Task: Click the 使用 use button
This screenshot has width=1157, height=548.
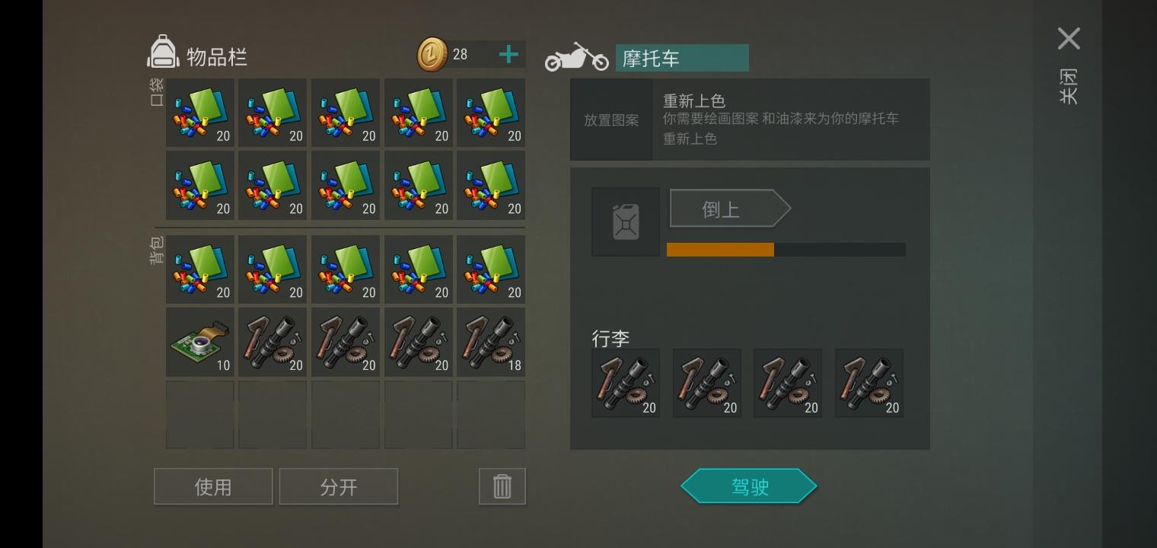Action: 213,486
